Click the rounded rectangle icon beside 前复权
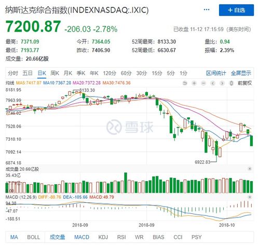The image size is (259, 246). 231,84
